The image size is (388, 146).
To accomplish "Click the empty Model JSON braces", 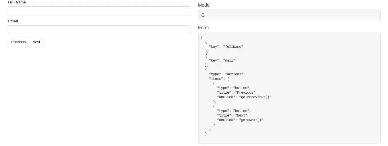I will pyautogui.click(x=203, y=15).
